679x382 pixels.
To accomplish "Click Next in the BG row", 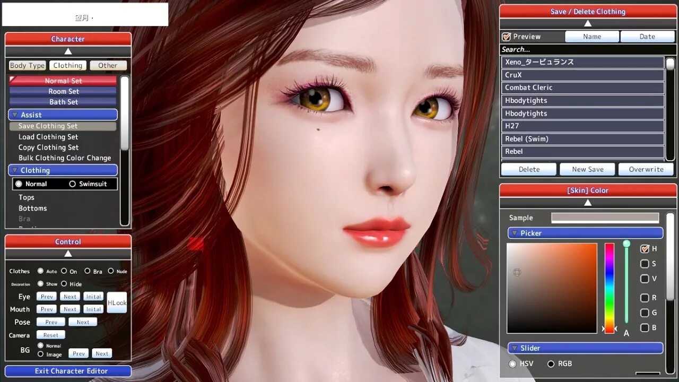I will pos(102,353).
